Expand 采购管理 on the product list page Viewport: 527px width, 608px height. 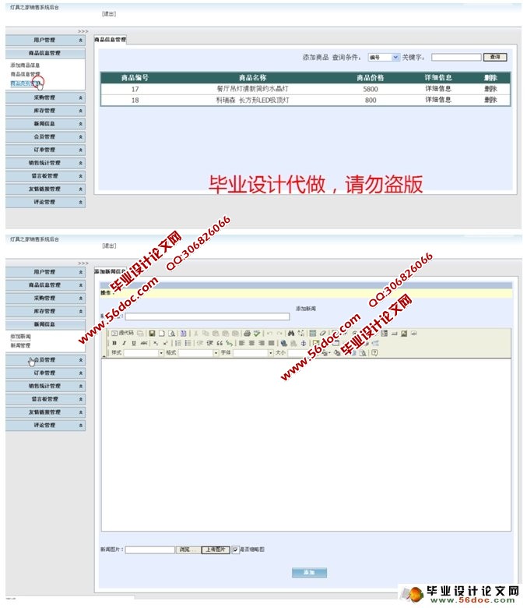pyautogui.click(x=45, y=97)
